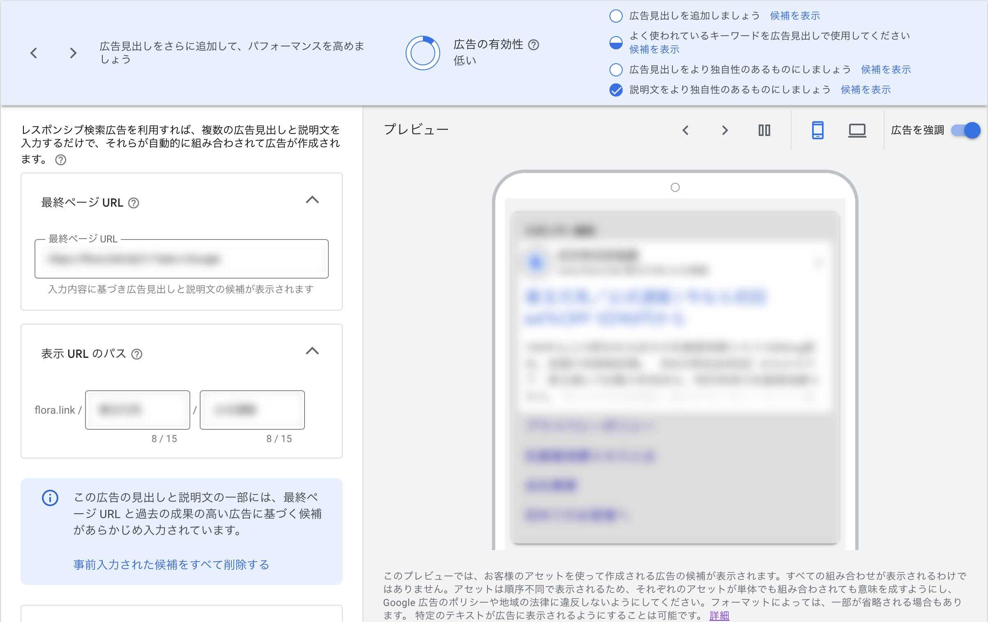Open the 詳細 link below preview
988x622 pixels.
719,615
